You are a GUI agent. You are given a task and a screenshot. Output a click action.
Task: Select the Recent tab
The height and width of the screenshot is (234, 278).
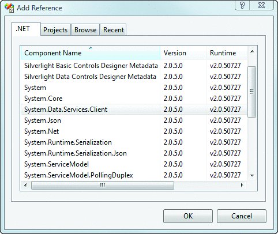114,30
